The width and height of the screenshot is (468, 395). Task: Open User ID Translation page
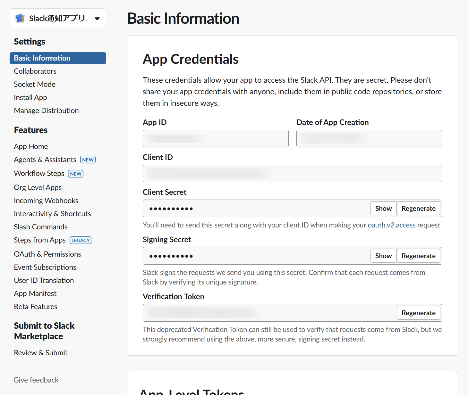pyautogui.click(x=44, y=280)
